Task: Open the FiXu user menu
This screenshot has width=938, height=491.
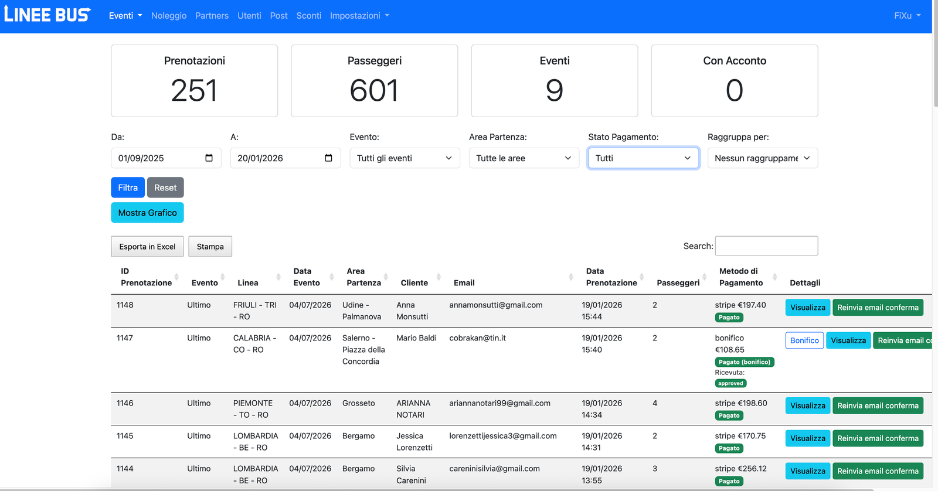Action: coord(907,16)
